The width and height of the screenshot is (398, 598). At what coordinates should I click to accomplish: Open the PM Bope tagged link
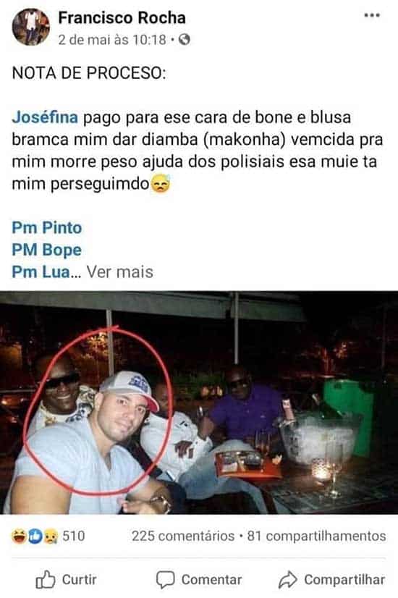pyautogui.click(x=46, y=250)
